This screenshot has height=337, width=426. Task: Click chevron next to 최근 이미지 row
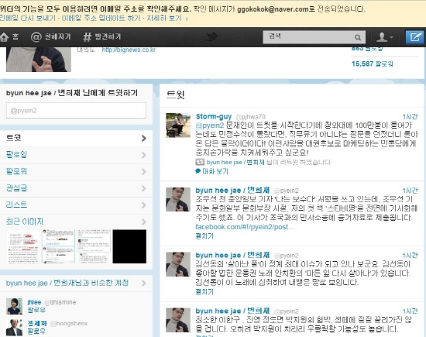(x=144, y=222)
